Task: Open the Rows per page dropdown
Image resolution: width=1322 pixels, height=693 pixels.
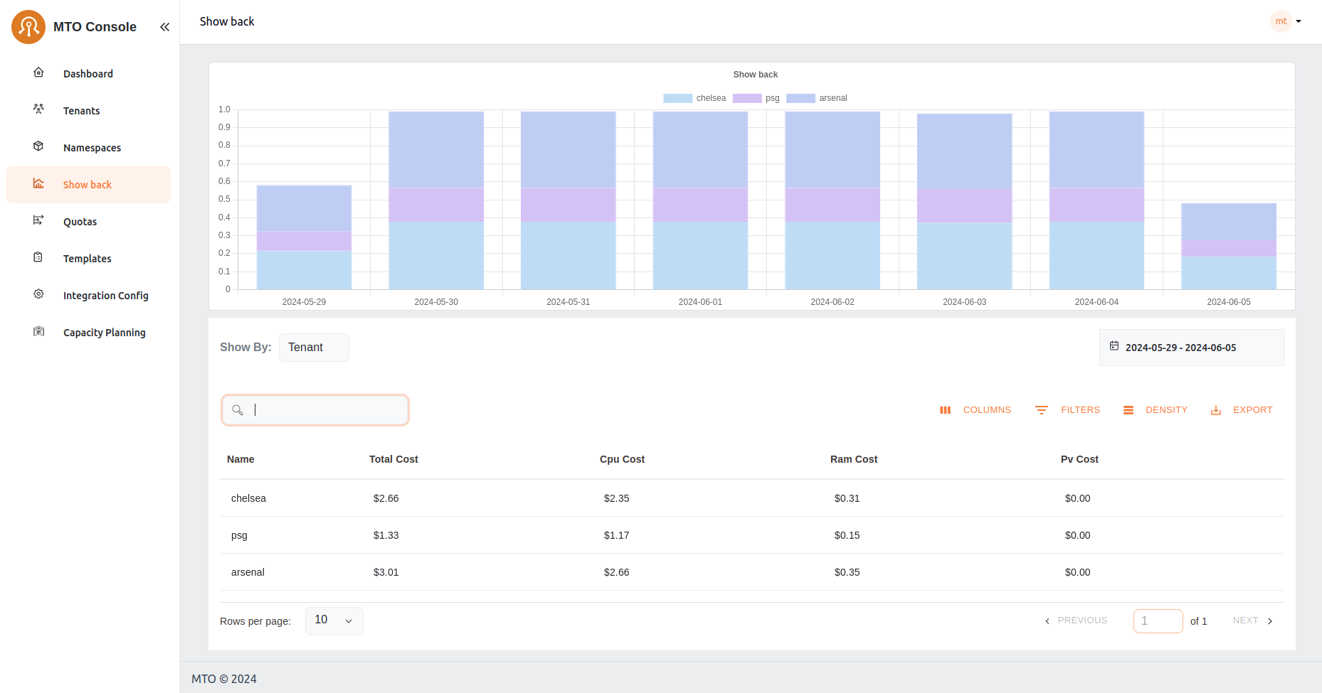Action: 334,621
